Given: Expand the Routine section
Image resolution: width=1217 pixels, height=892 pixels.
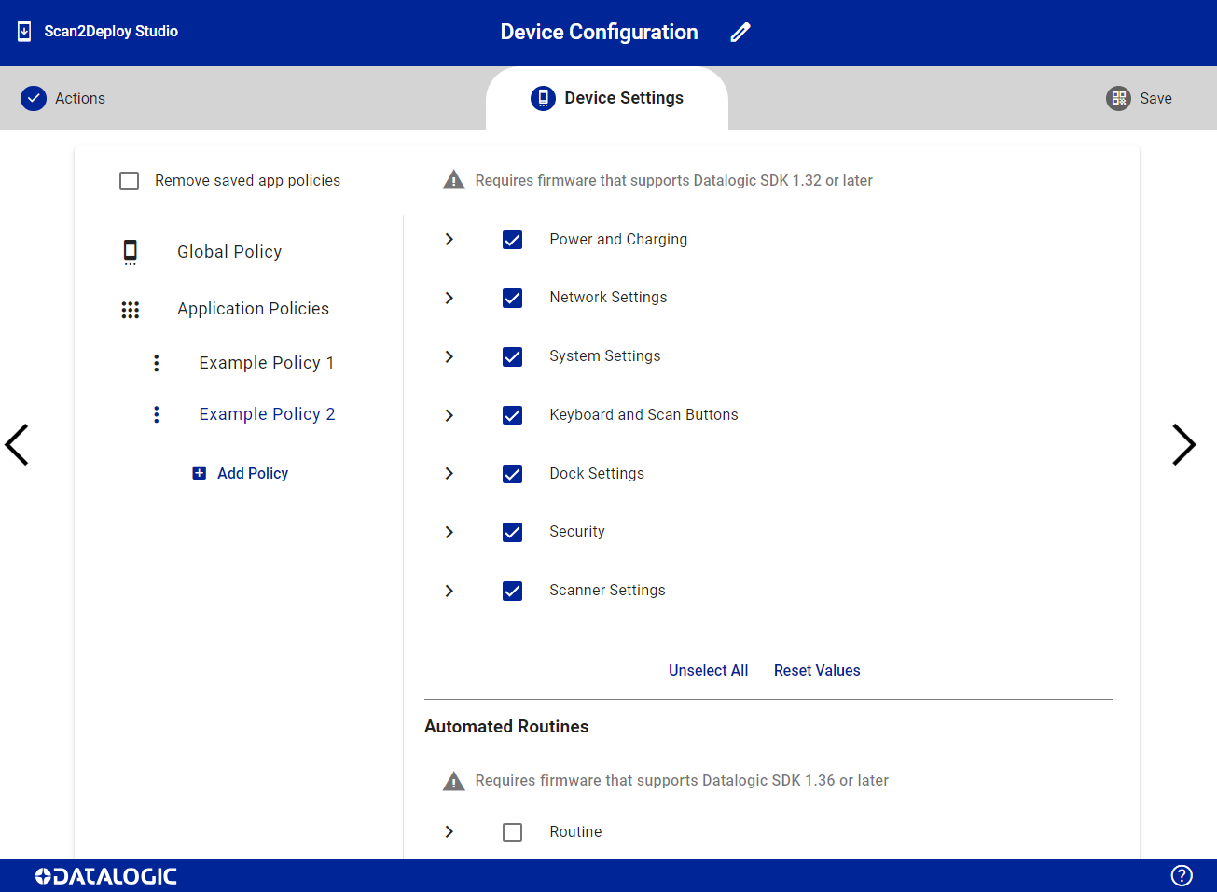Looking at the screenshot, I should [449, 832].
